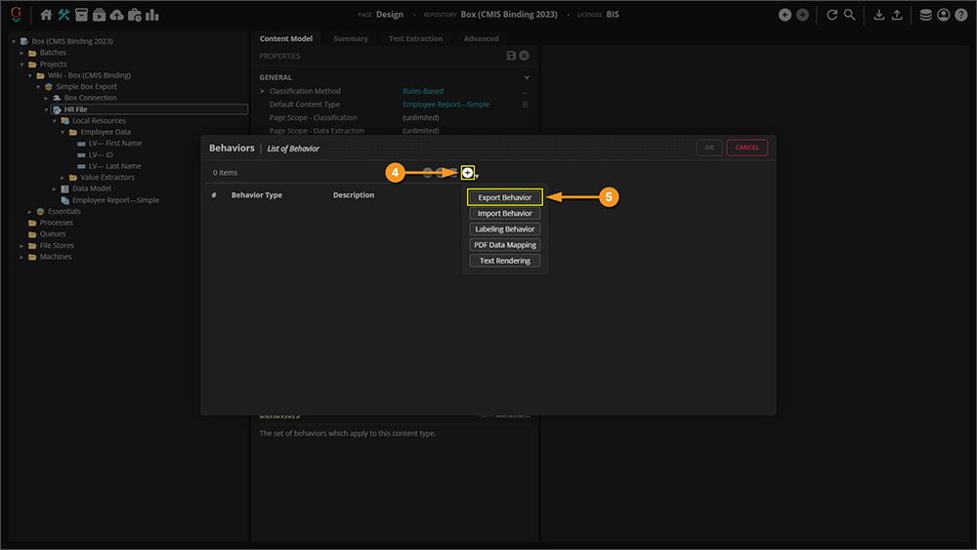The height and width of the screenshot is (550, 977).
Task: Open the database stack icon
Action: pyautogui.click(x=925, y=15)
